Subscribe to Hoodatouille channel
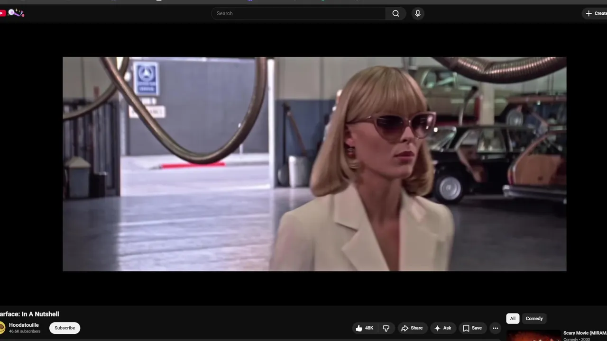Screen dimensions: 607x341 [64, 328]
